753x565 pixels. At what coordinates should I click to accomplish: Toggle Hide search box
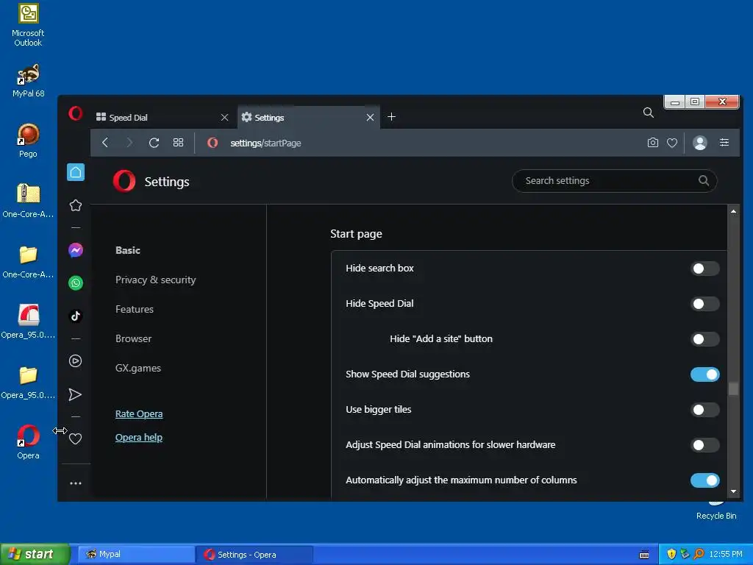(x=704, y=269)
